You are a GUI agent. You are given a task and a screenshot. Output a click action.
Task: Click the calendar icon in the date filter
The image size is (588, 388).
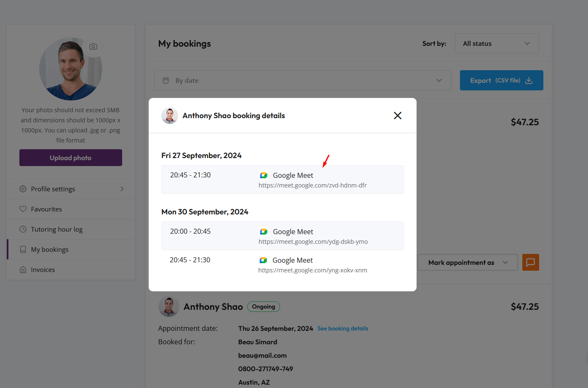coord(166,80)
